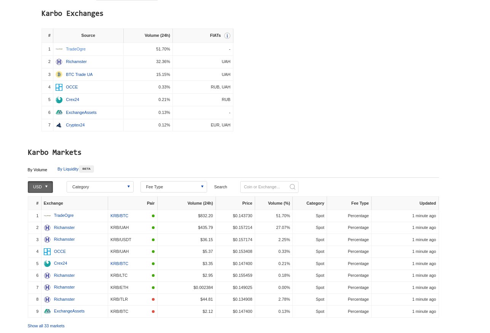
Task: Open Richamster link in Karbo Exchanges table
Action: [76, 62]
